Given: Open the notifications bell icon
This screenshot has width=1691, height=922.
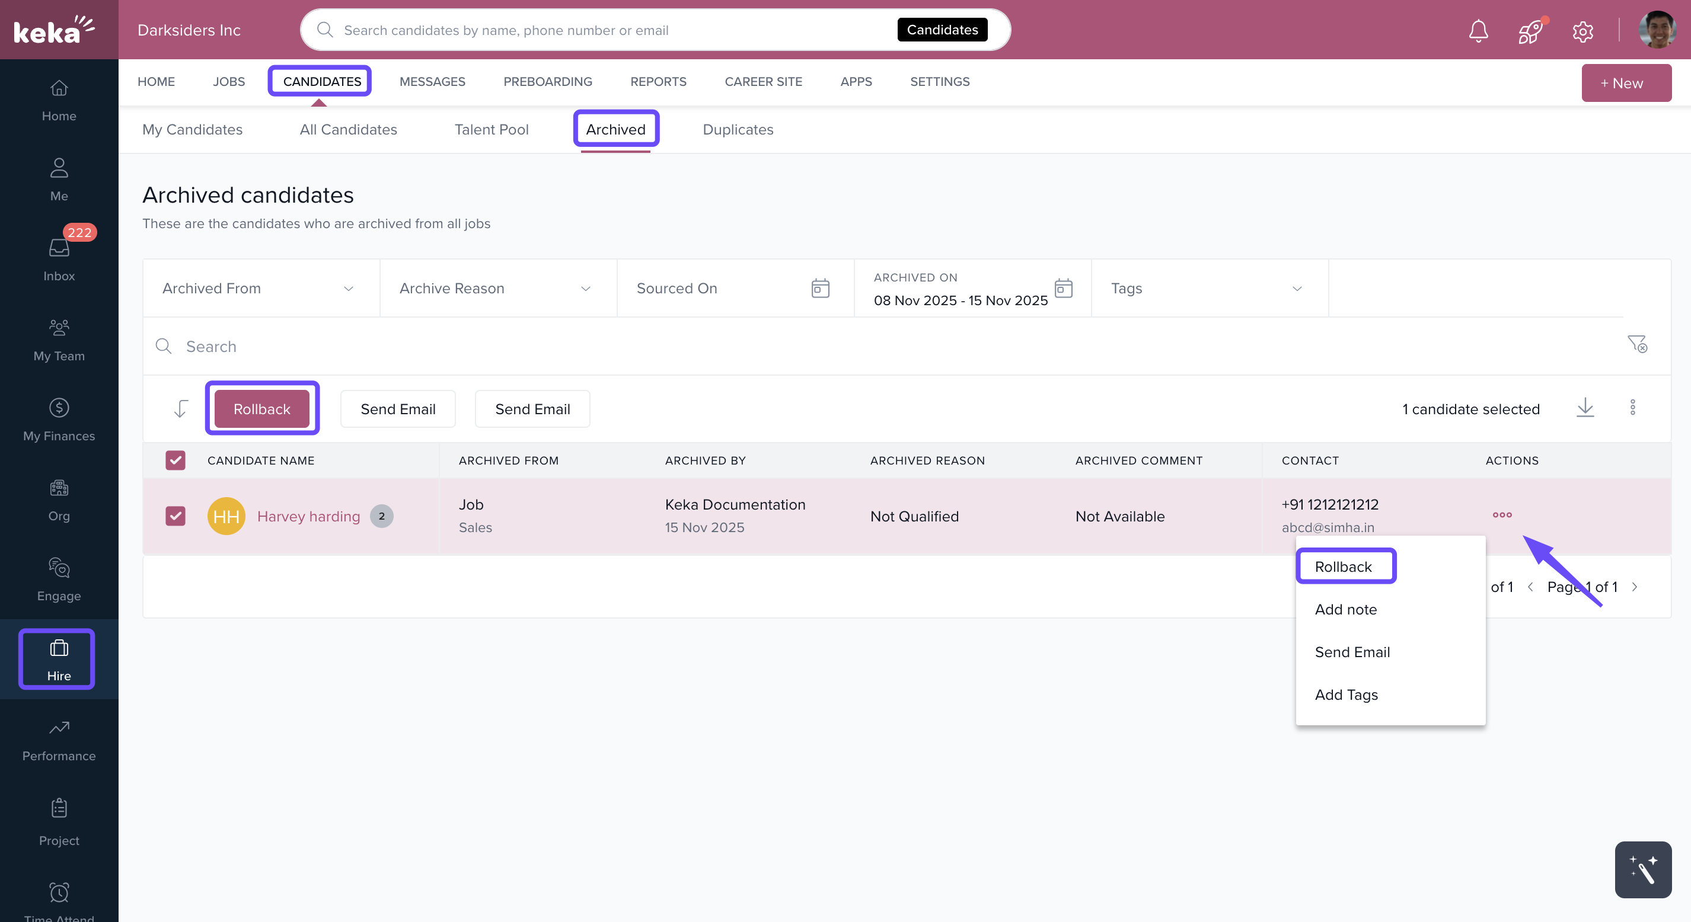Looking at the screenshot, I should 1478,30.
